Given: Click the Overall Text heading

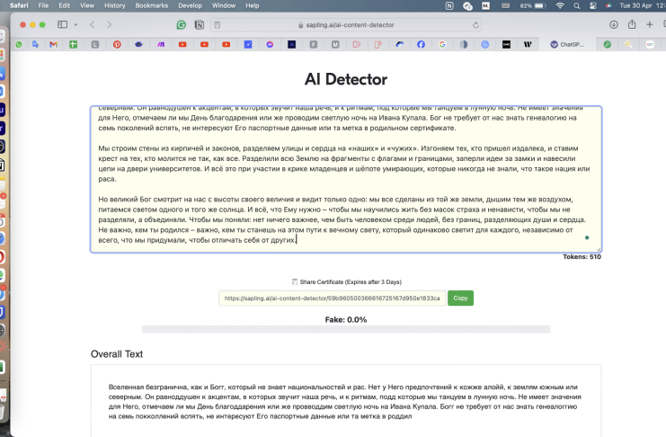Looking at the screenshot, I should (117, 354).
